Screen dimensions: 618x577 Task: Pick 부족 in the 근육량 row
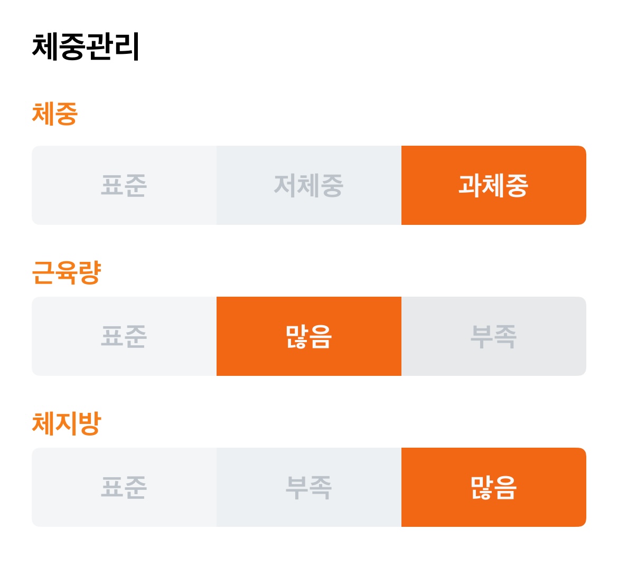click(x=494, y=336)
